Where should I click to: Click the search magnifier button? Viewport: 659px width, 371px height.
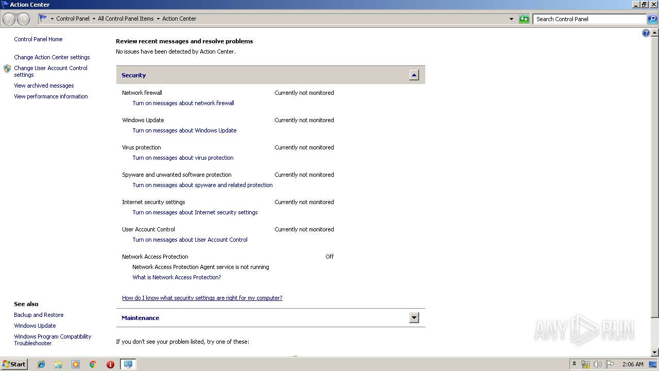tap(652, 19)
